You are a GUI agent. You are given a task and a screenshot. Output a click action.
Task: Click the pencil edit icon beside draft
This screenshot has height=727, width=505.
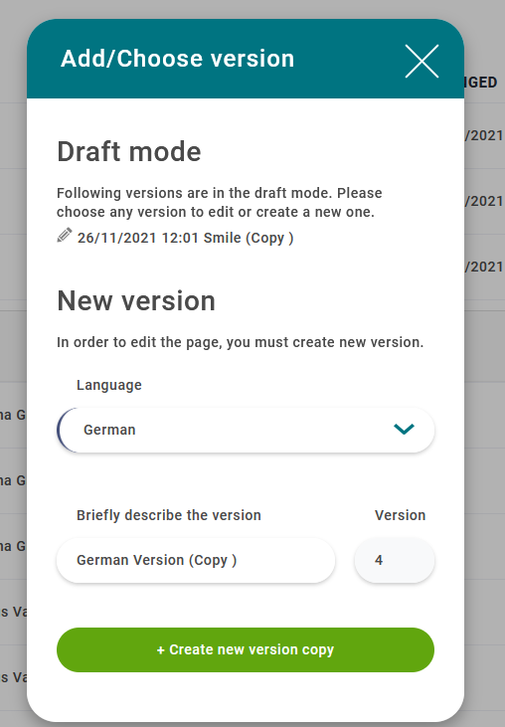pos(65,235)
